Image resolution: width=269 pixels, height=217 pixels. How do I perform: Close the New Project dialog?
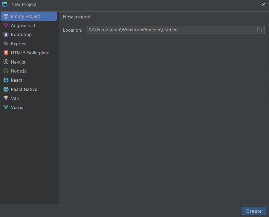263,5
